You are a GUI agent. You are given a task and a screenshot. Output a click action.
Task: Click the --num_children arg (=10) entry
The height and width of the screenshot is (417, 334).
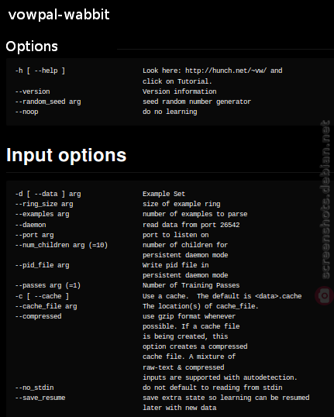pyautogui.click(x=61, y=245)
